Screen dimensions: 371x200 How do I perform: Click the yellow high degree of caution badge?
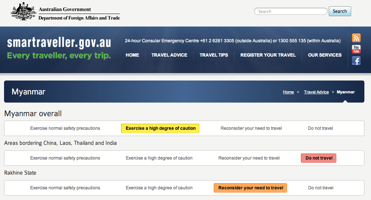pos(160,128)
